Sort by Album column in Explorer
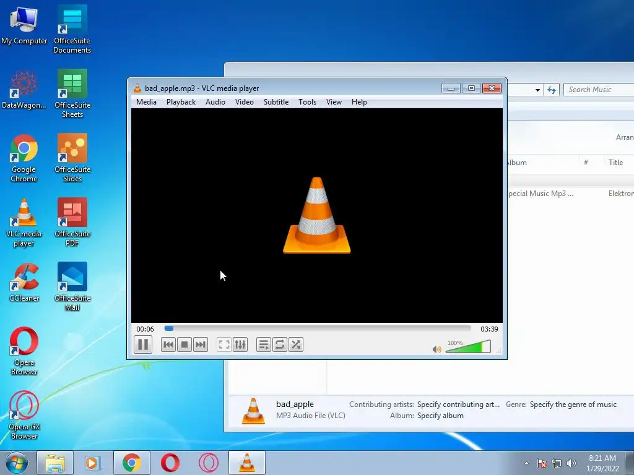The image size is (634, 475). [543, 163]
